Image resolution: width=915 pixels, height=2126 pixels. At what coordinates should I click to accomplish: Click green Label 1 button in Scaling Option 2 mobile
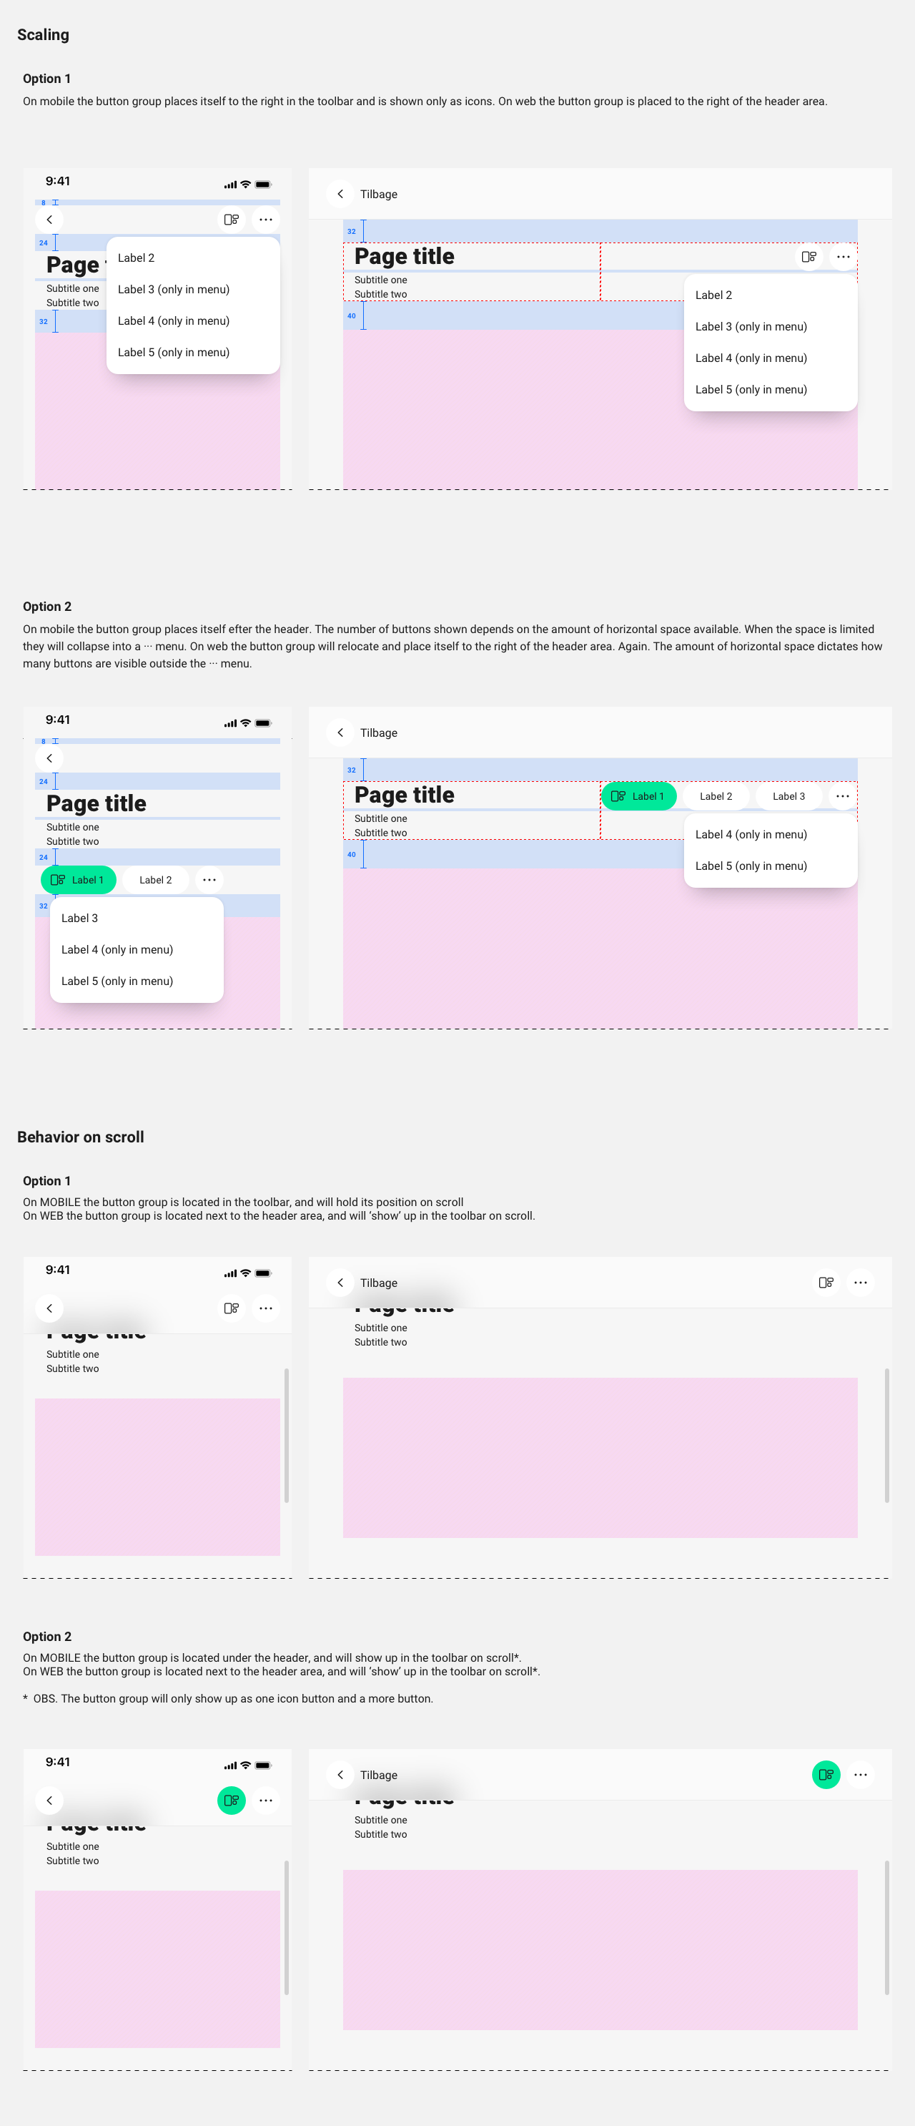tap(79, 880)
